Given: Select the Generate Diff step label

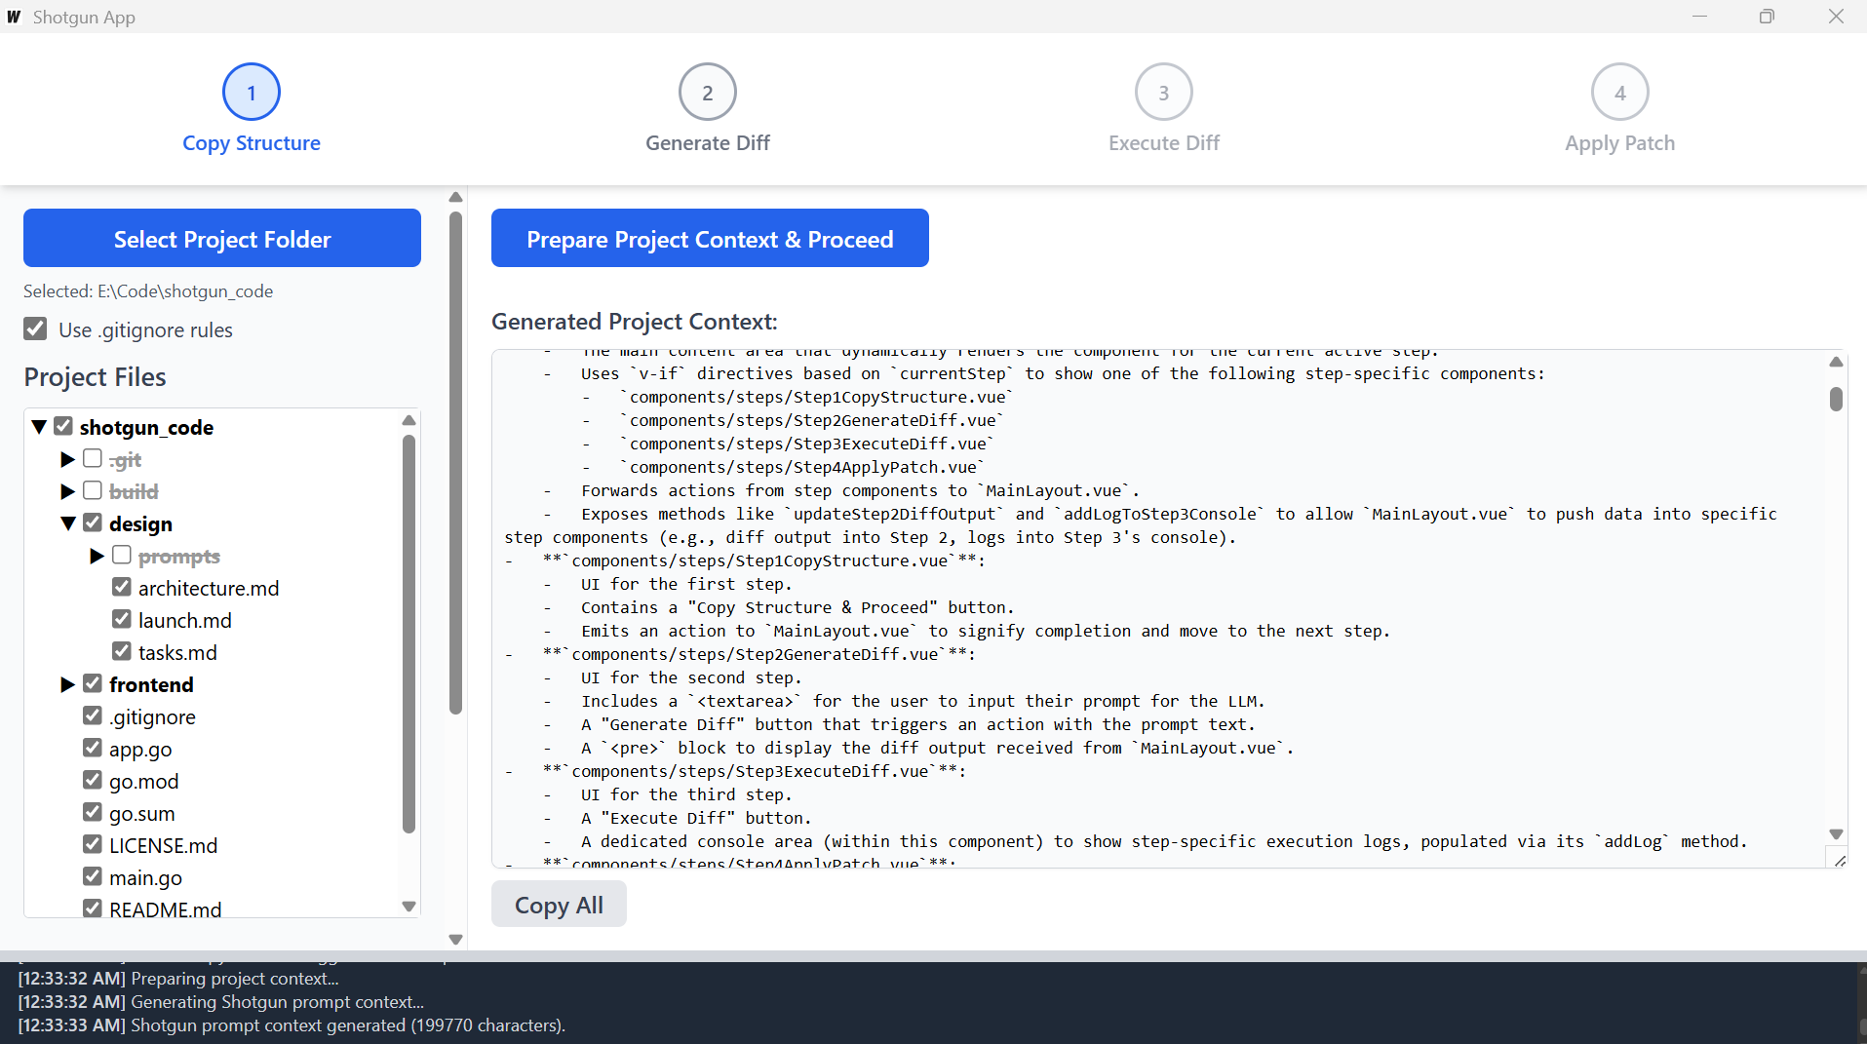Looking at the screenshot, I should pos(707,142).
